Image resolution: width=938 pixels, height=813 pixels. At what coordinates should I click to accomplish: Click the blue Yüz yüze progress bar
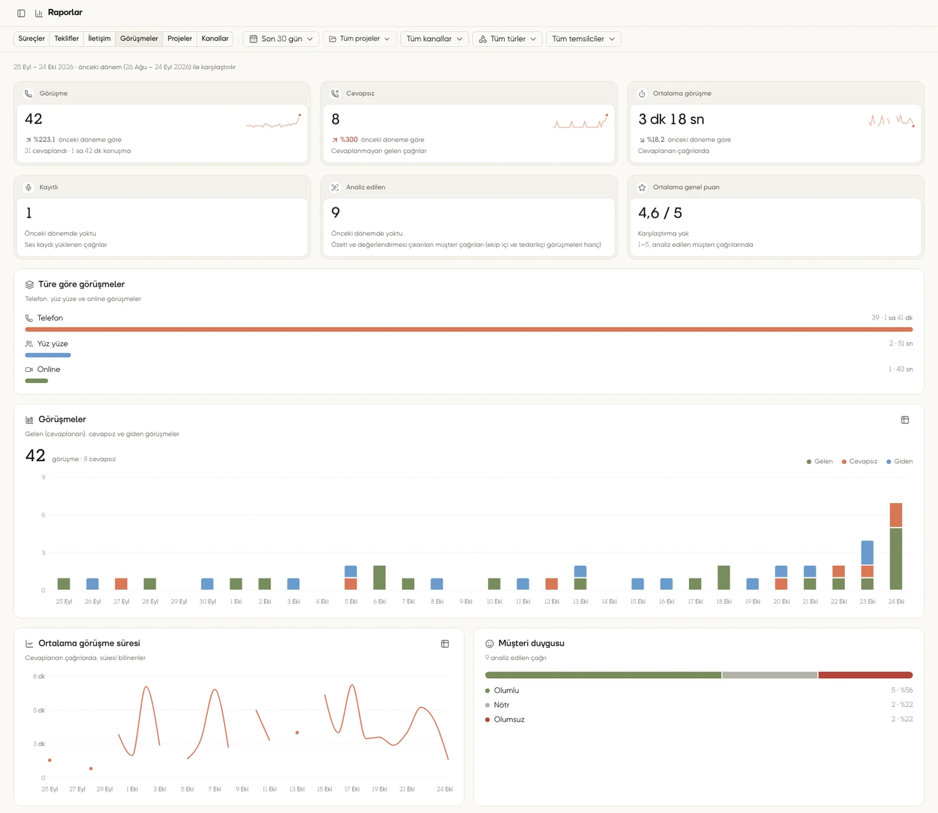48,355
